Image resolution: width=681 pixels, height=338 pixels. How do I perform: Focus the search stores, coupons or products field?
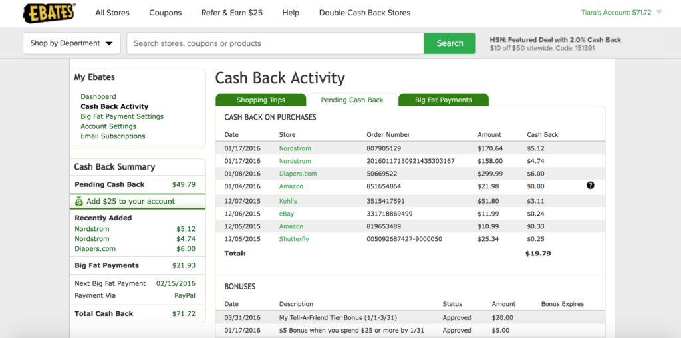pos(275,43)
